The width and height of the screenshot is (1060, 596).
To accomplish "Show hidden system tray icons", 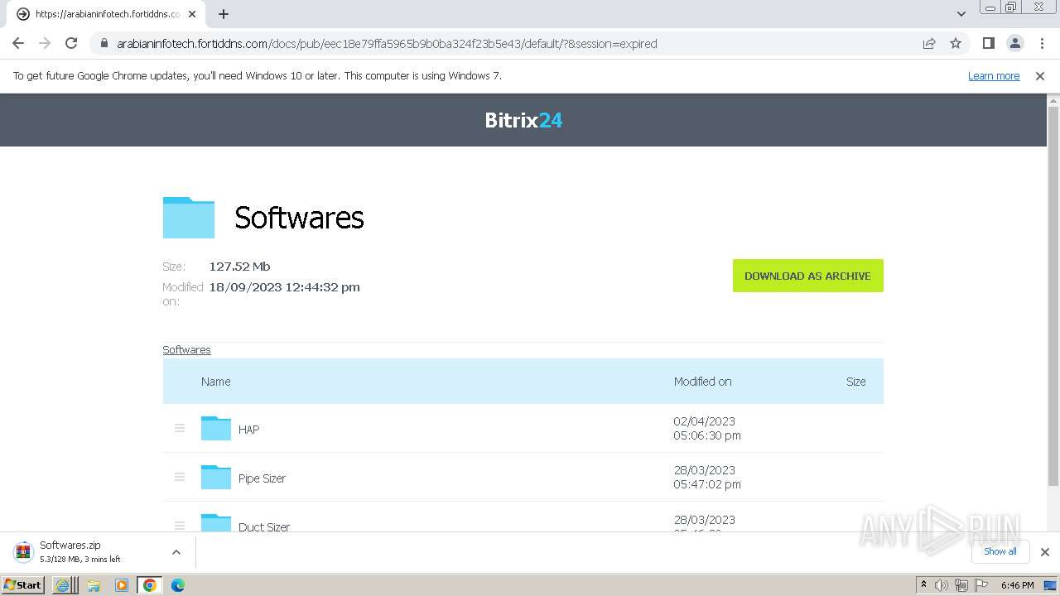I will click(x=923, y=585).
